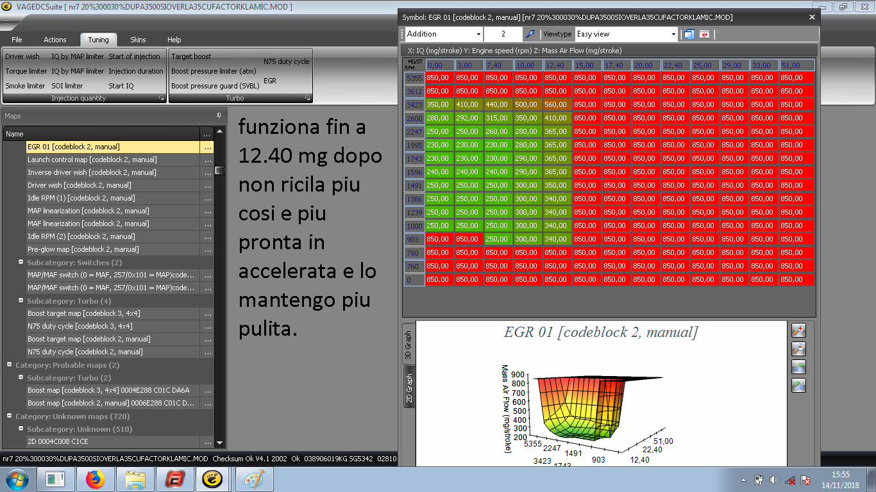Viewport: 876px width, 492px height.
Task: Click the lightning bolt execute operation icon
Action: [x=530, y=34]
